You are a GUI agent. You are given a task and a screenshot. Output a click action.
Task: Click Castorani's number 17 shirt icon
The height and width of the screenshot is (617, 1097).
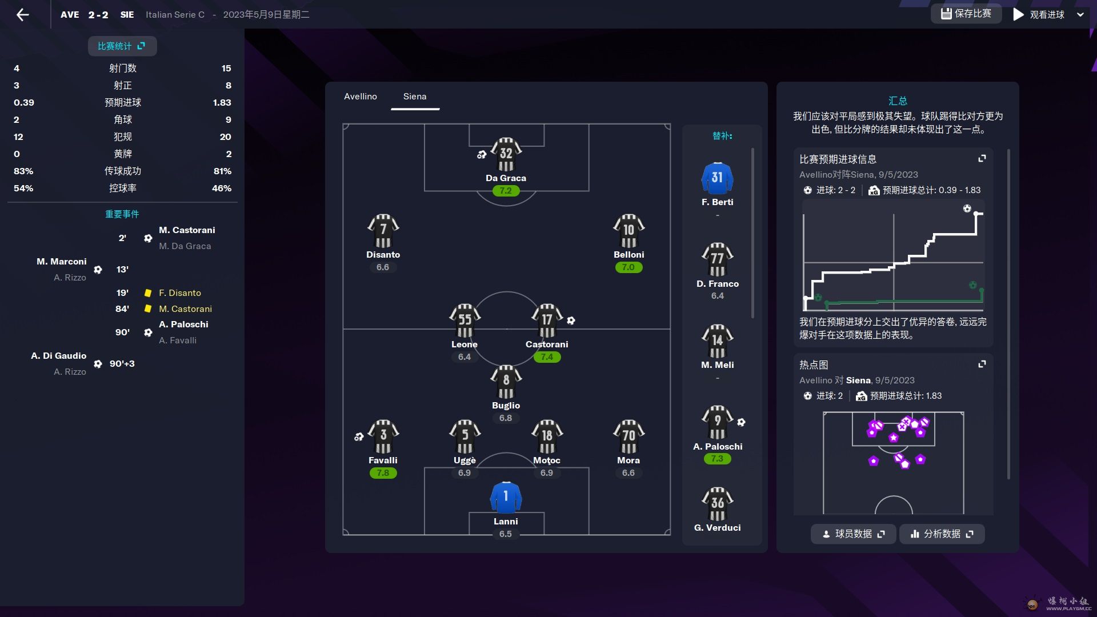547,320
